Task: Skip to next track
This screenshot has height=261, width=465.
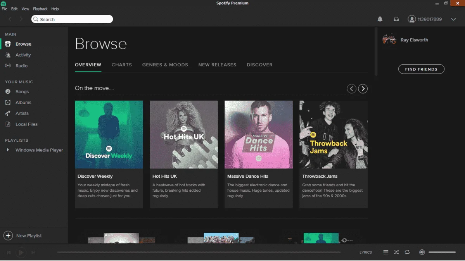Action: pyautogui.click(x=33, y=252)
